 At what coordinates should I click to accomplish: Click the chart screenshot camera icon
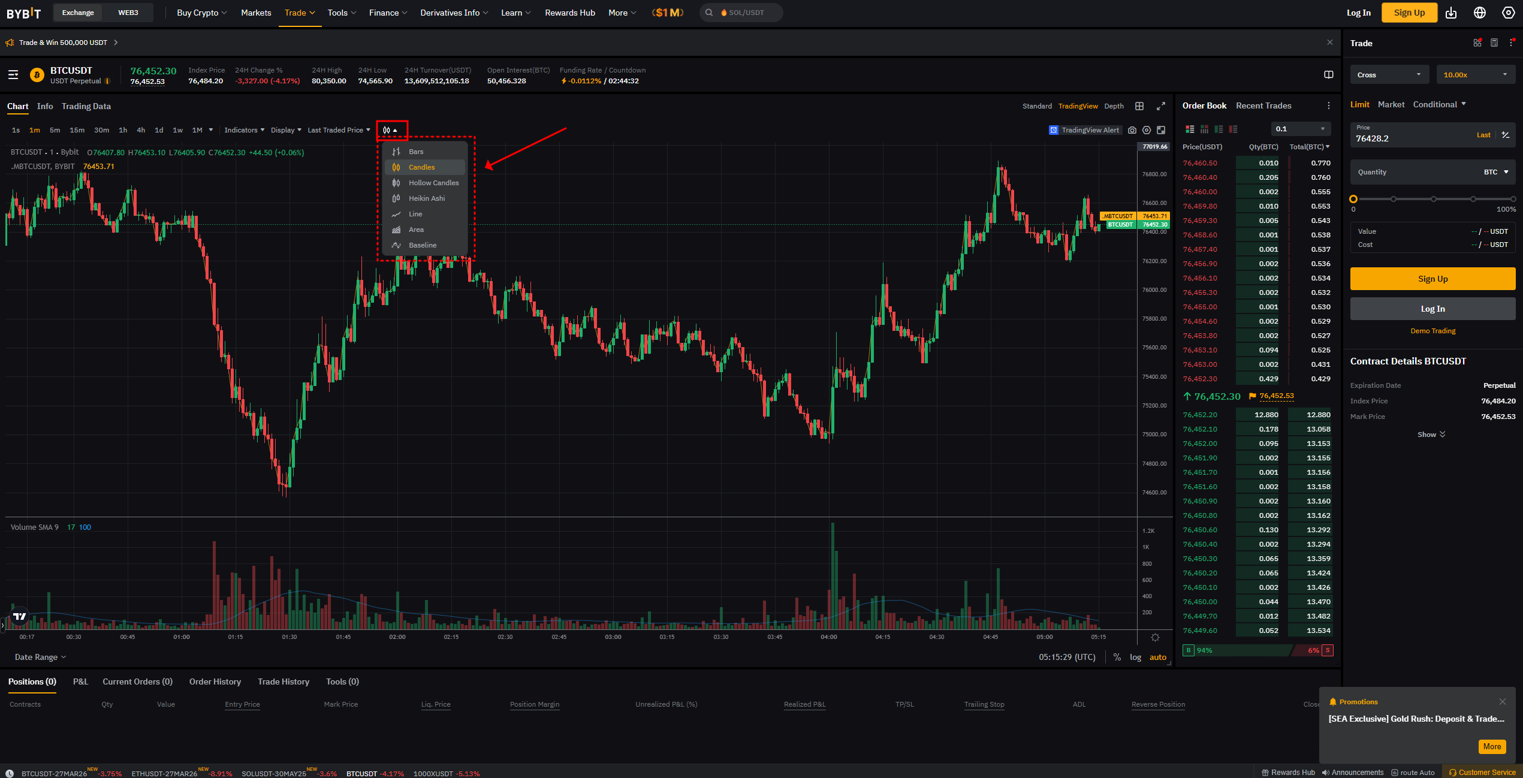tap(1132, 130)
